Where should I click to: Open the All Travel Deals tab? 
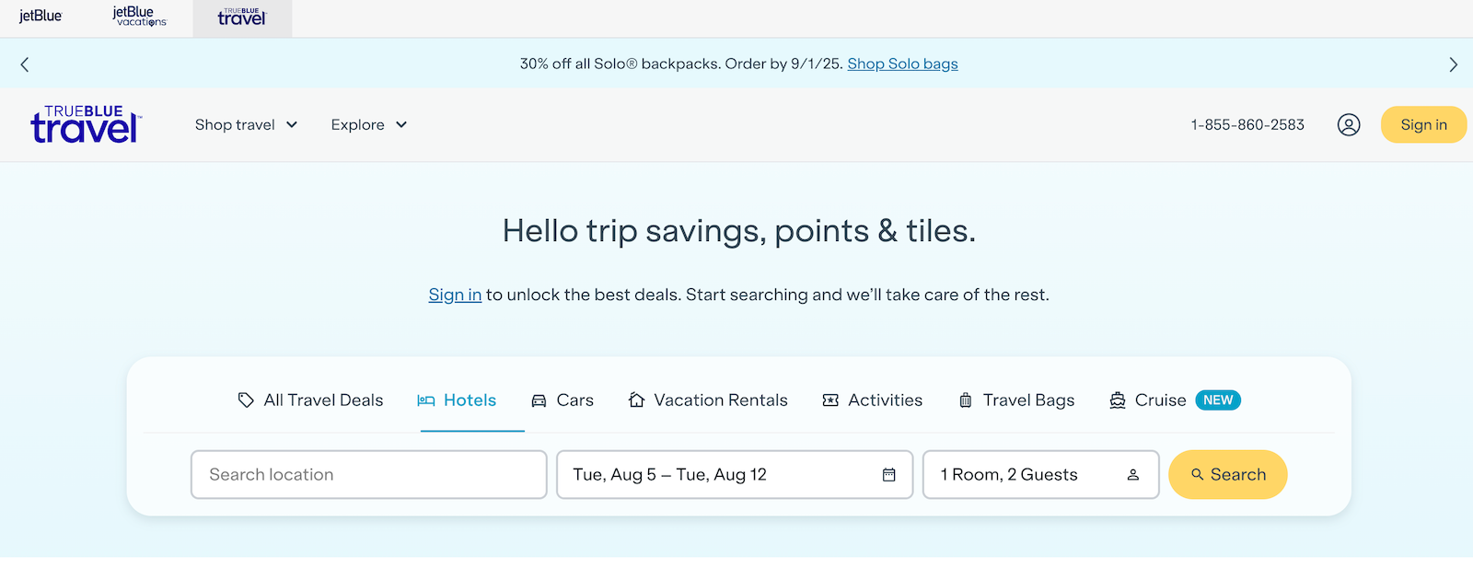310,400
